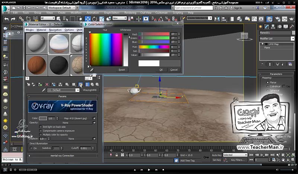The image size is (298, 174).
Task: Open the Modify panel tab icon
Action: click(267, 26)
